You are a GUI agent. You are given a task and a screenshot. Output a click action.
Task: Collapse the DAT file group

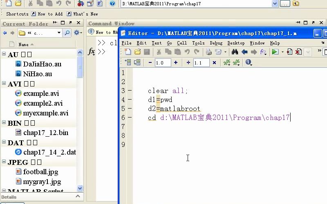pos(4,142)
